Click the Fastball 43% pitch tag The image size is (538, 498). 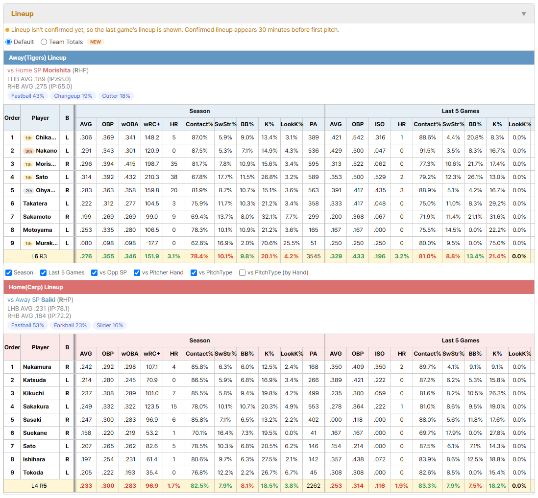[27, 96]
